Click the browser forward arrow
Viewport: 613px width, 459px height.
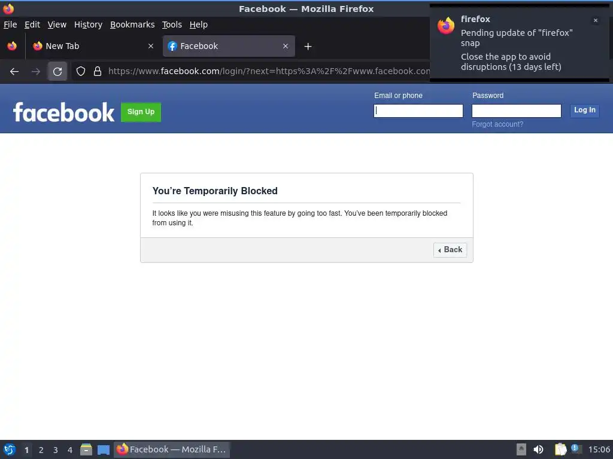(35, 72)
